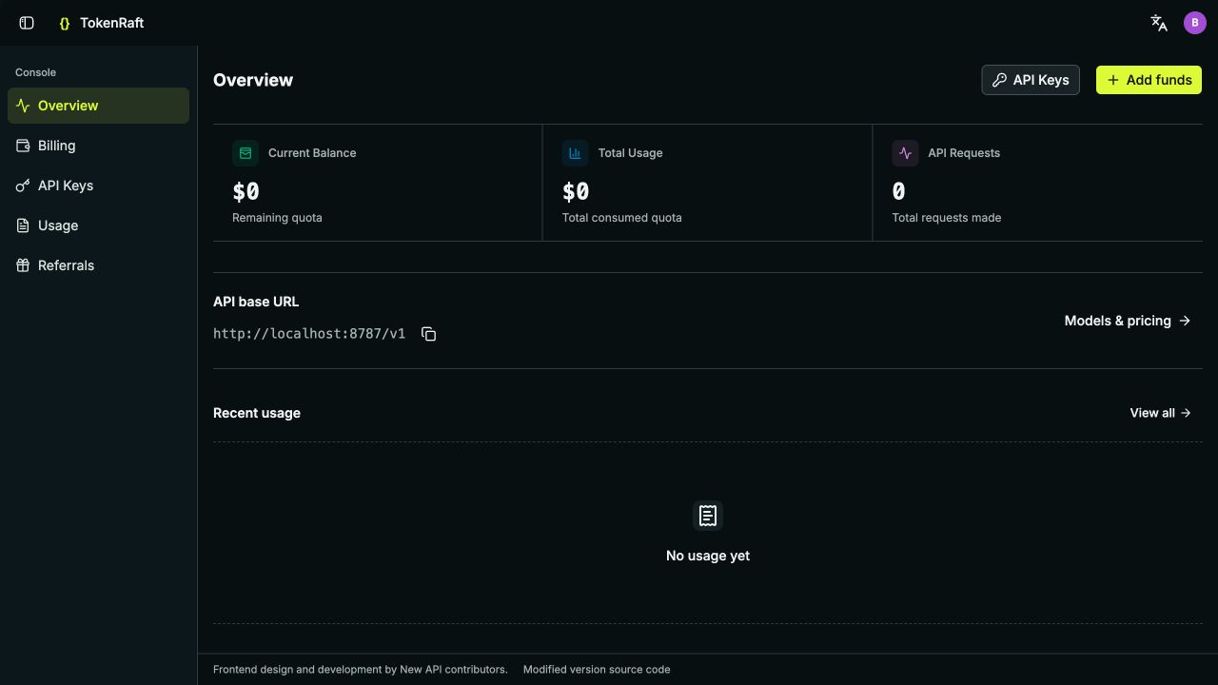Copy the API base URL
Viewport: 1218px width, 685px height.
(429, 334)
